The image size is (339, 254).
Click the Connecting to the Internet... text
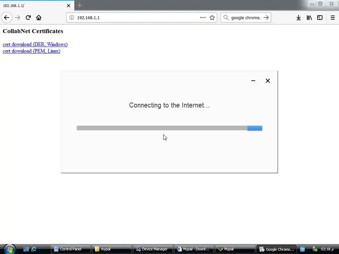click(x=169, y=105)
